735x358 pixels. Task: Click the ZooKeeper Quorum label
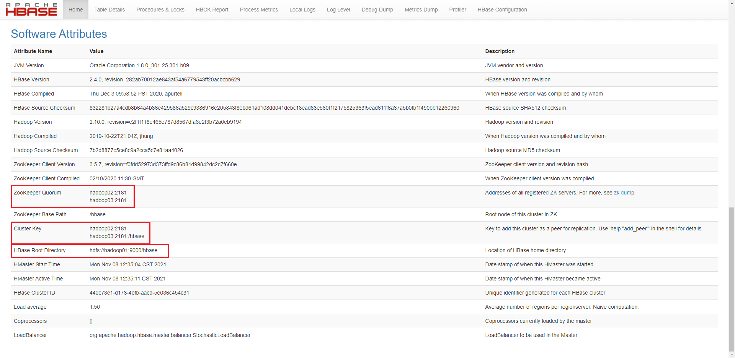(x=38, y=193)
